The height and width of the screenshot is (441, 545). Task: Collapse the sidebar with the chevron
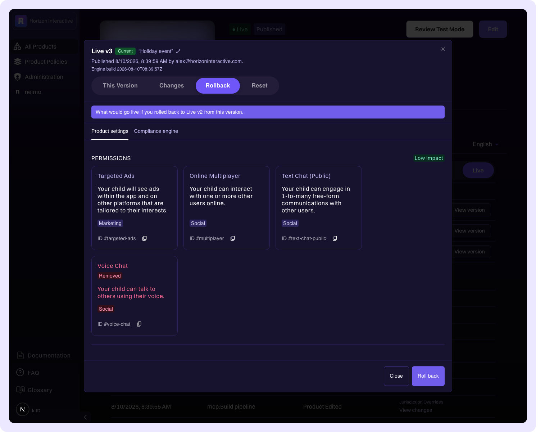coord(85,417)
